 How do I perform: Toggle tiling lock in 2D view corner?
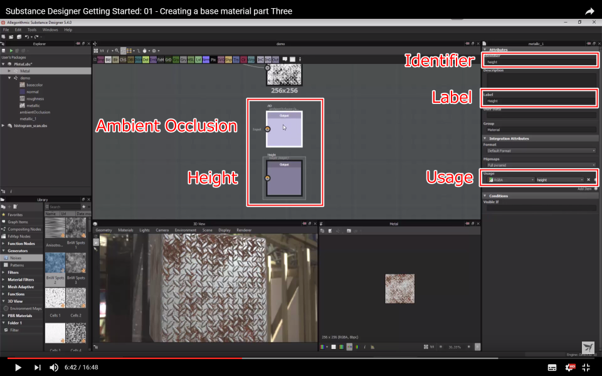pyautogui.click(x=477, y=347)
